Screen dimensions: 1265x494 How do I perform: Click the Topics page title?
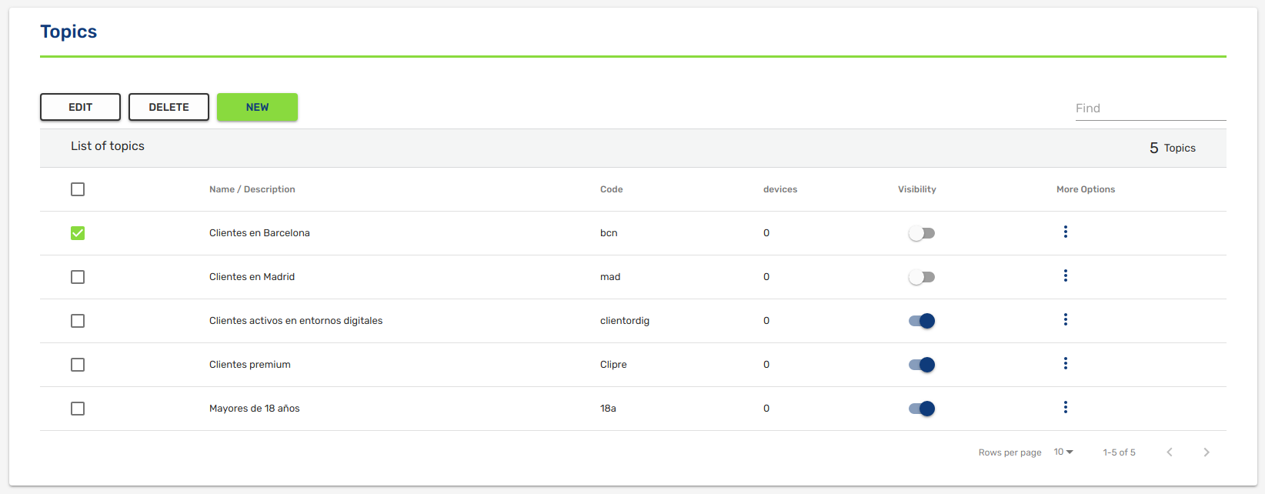[68, 32]
